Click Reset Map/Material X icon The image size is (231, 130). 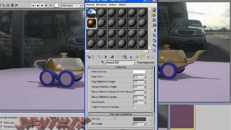point(106,57)
